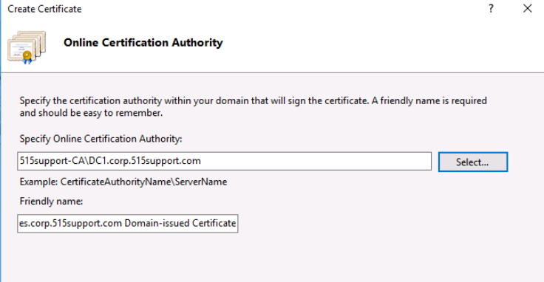Image resolution: width=544 pixels, height=282 pixels.
Task: Place cursor on 515support-CA text in field
Action: pos(52,161)
